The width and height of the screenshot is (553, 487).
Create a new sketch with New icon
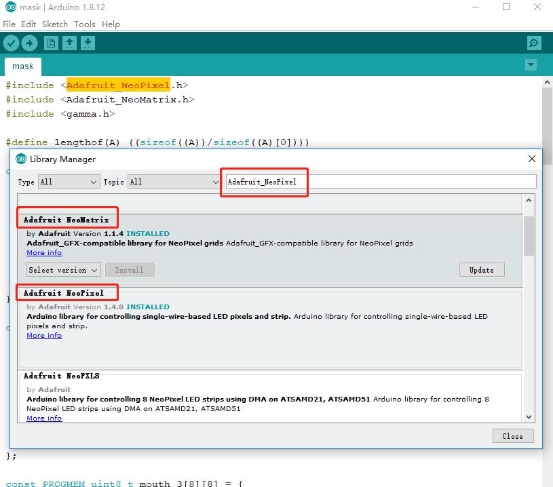pyautogui.click(x=51, y=43)
